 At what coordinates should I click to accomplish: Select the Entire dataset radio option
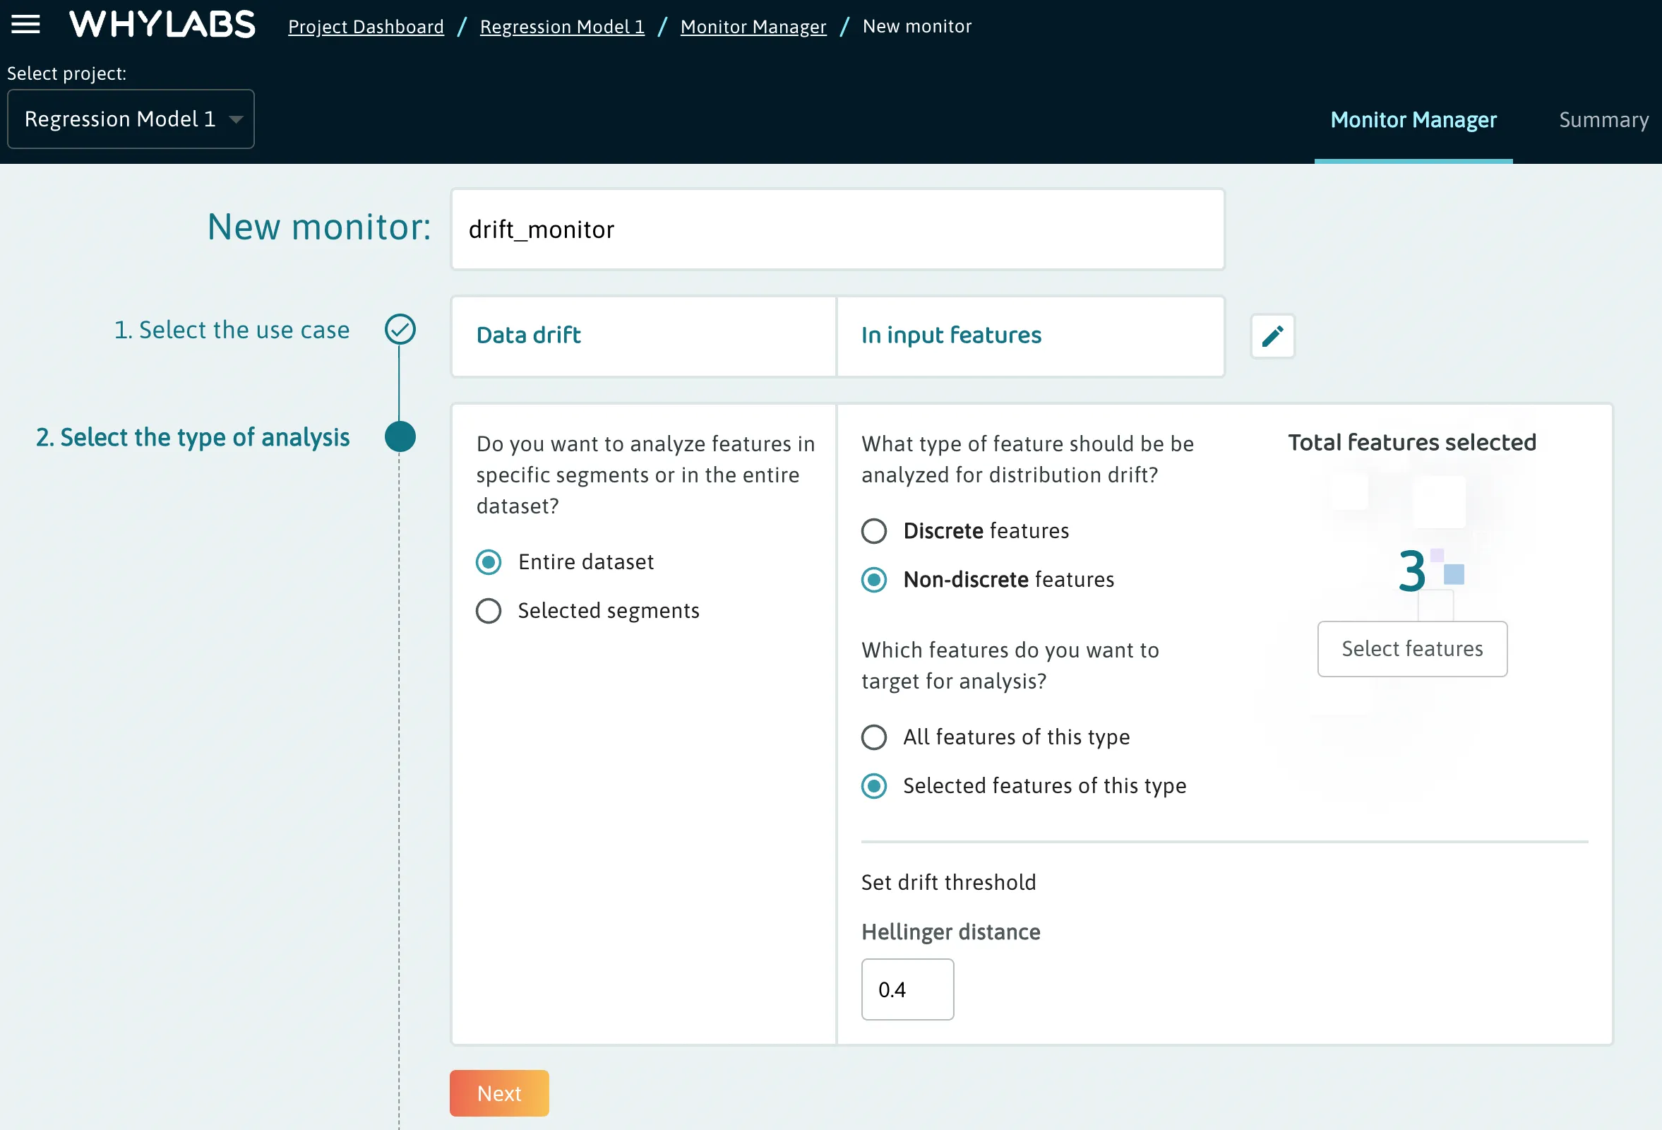[x=489, y=562]
